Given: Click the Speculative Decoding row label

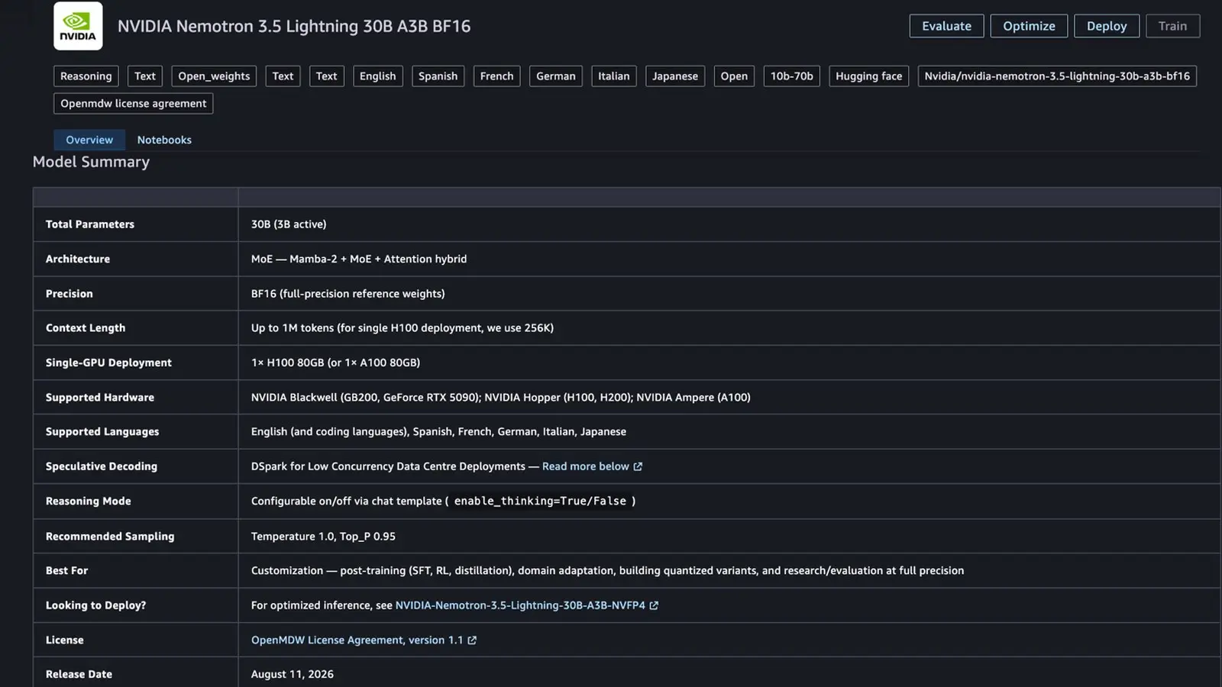Looking at the screenshot, I should pyautogui.click(x=102, y=466).
